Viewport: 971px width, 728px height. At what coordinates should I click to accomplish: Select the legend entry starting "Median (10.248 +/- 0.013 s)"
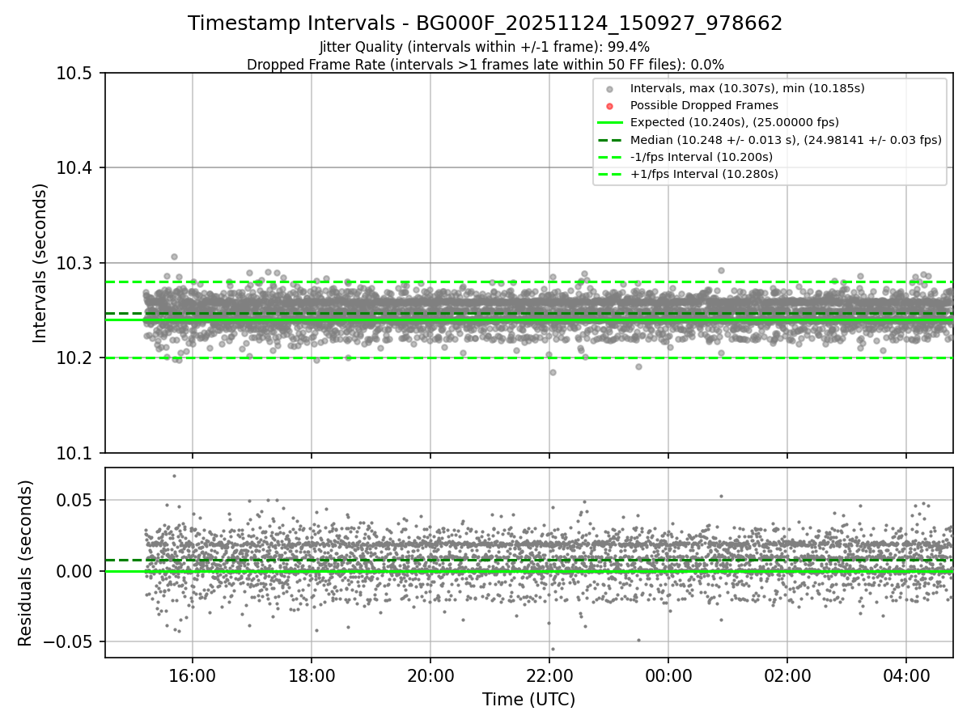[786, 139]
